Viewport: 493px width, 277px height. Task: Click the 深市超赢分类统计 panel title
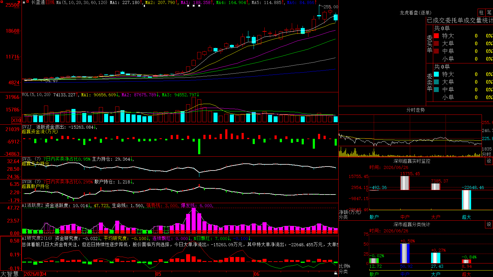pos(412,224)
